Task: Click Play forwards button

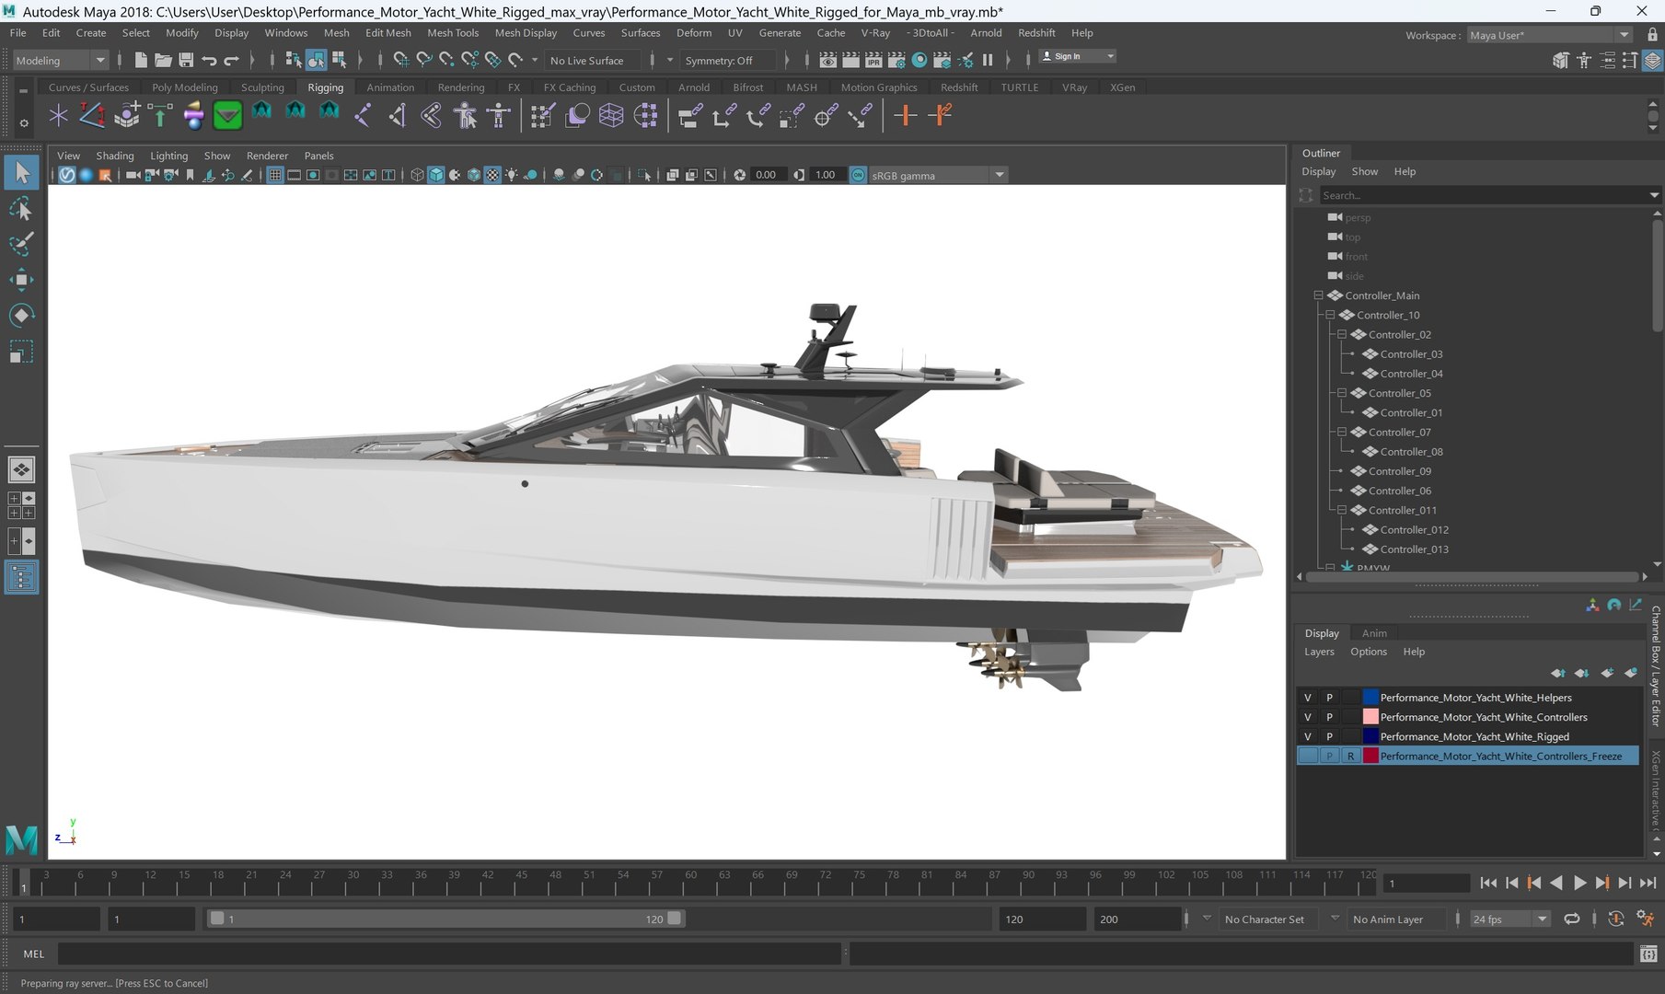Action: point(1579,883)
